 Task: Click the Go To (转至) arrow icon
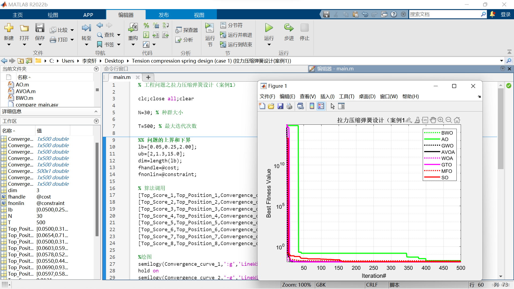[86, 28]
